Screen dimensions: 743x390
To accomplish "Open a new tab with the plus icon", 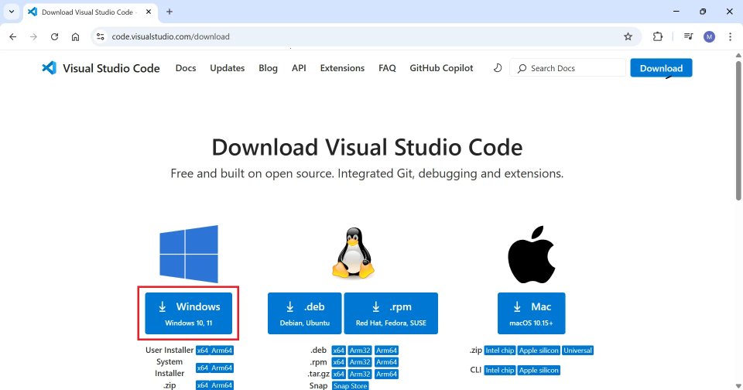I will pos(169,12).
